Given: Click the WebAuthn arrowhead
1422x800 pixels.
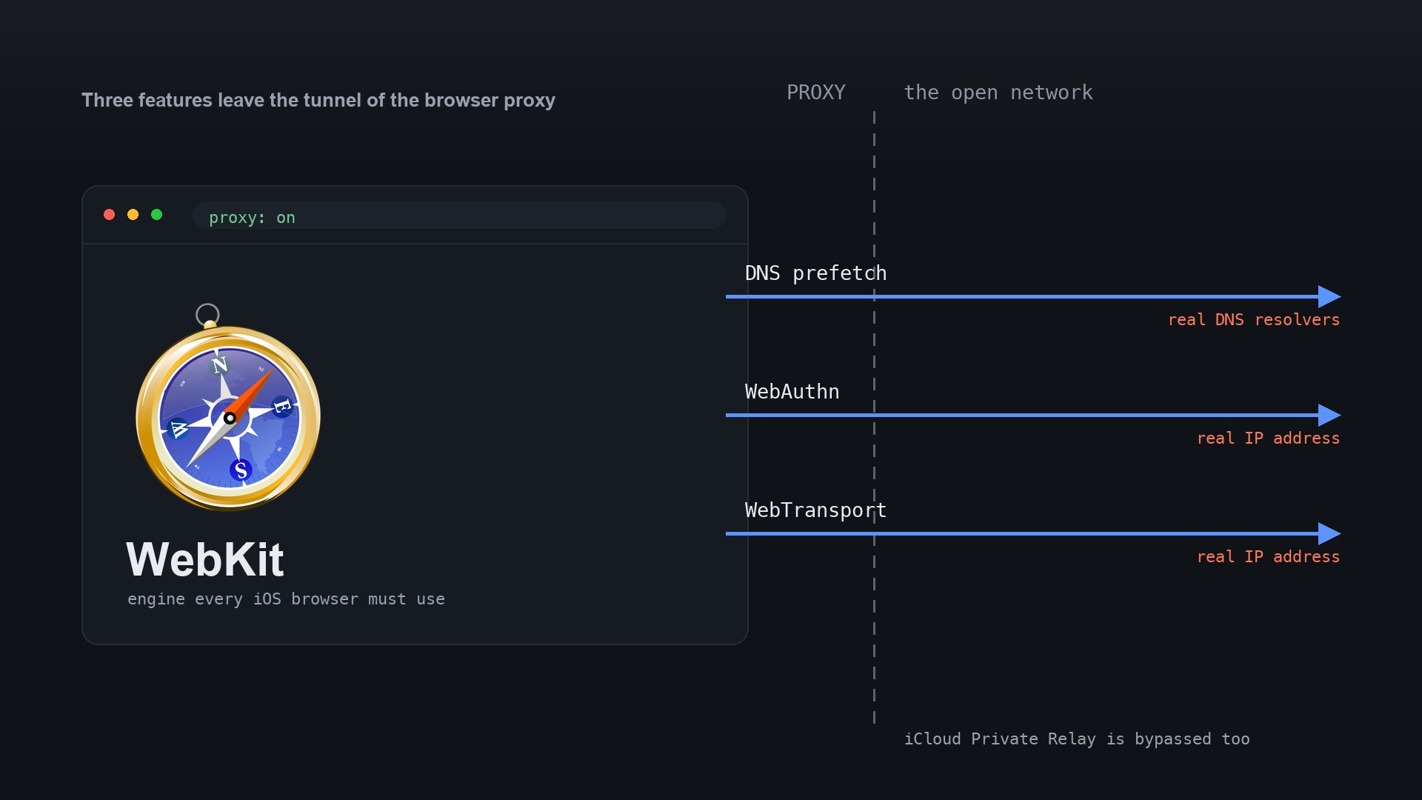Looking at the screenshot, I should [x=1330, y=416].
